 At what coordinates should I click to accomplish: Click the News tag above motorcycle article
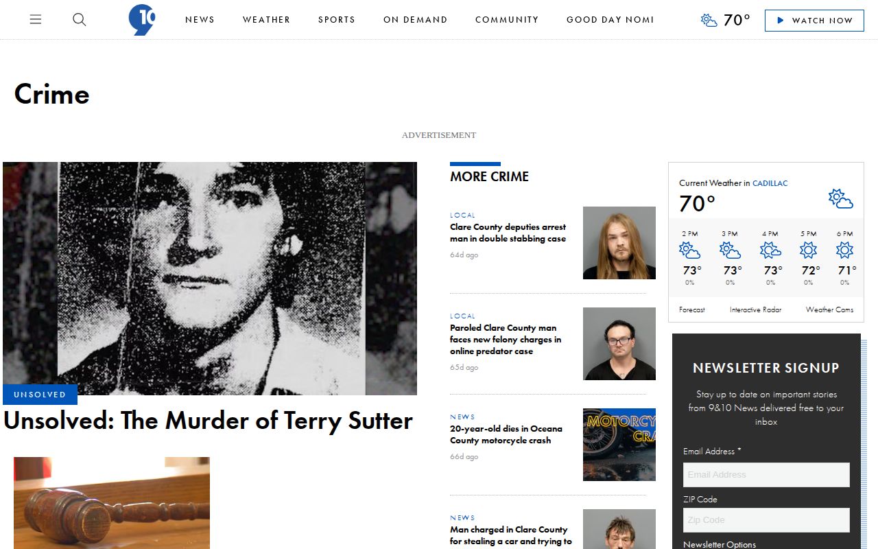(462, 417)
